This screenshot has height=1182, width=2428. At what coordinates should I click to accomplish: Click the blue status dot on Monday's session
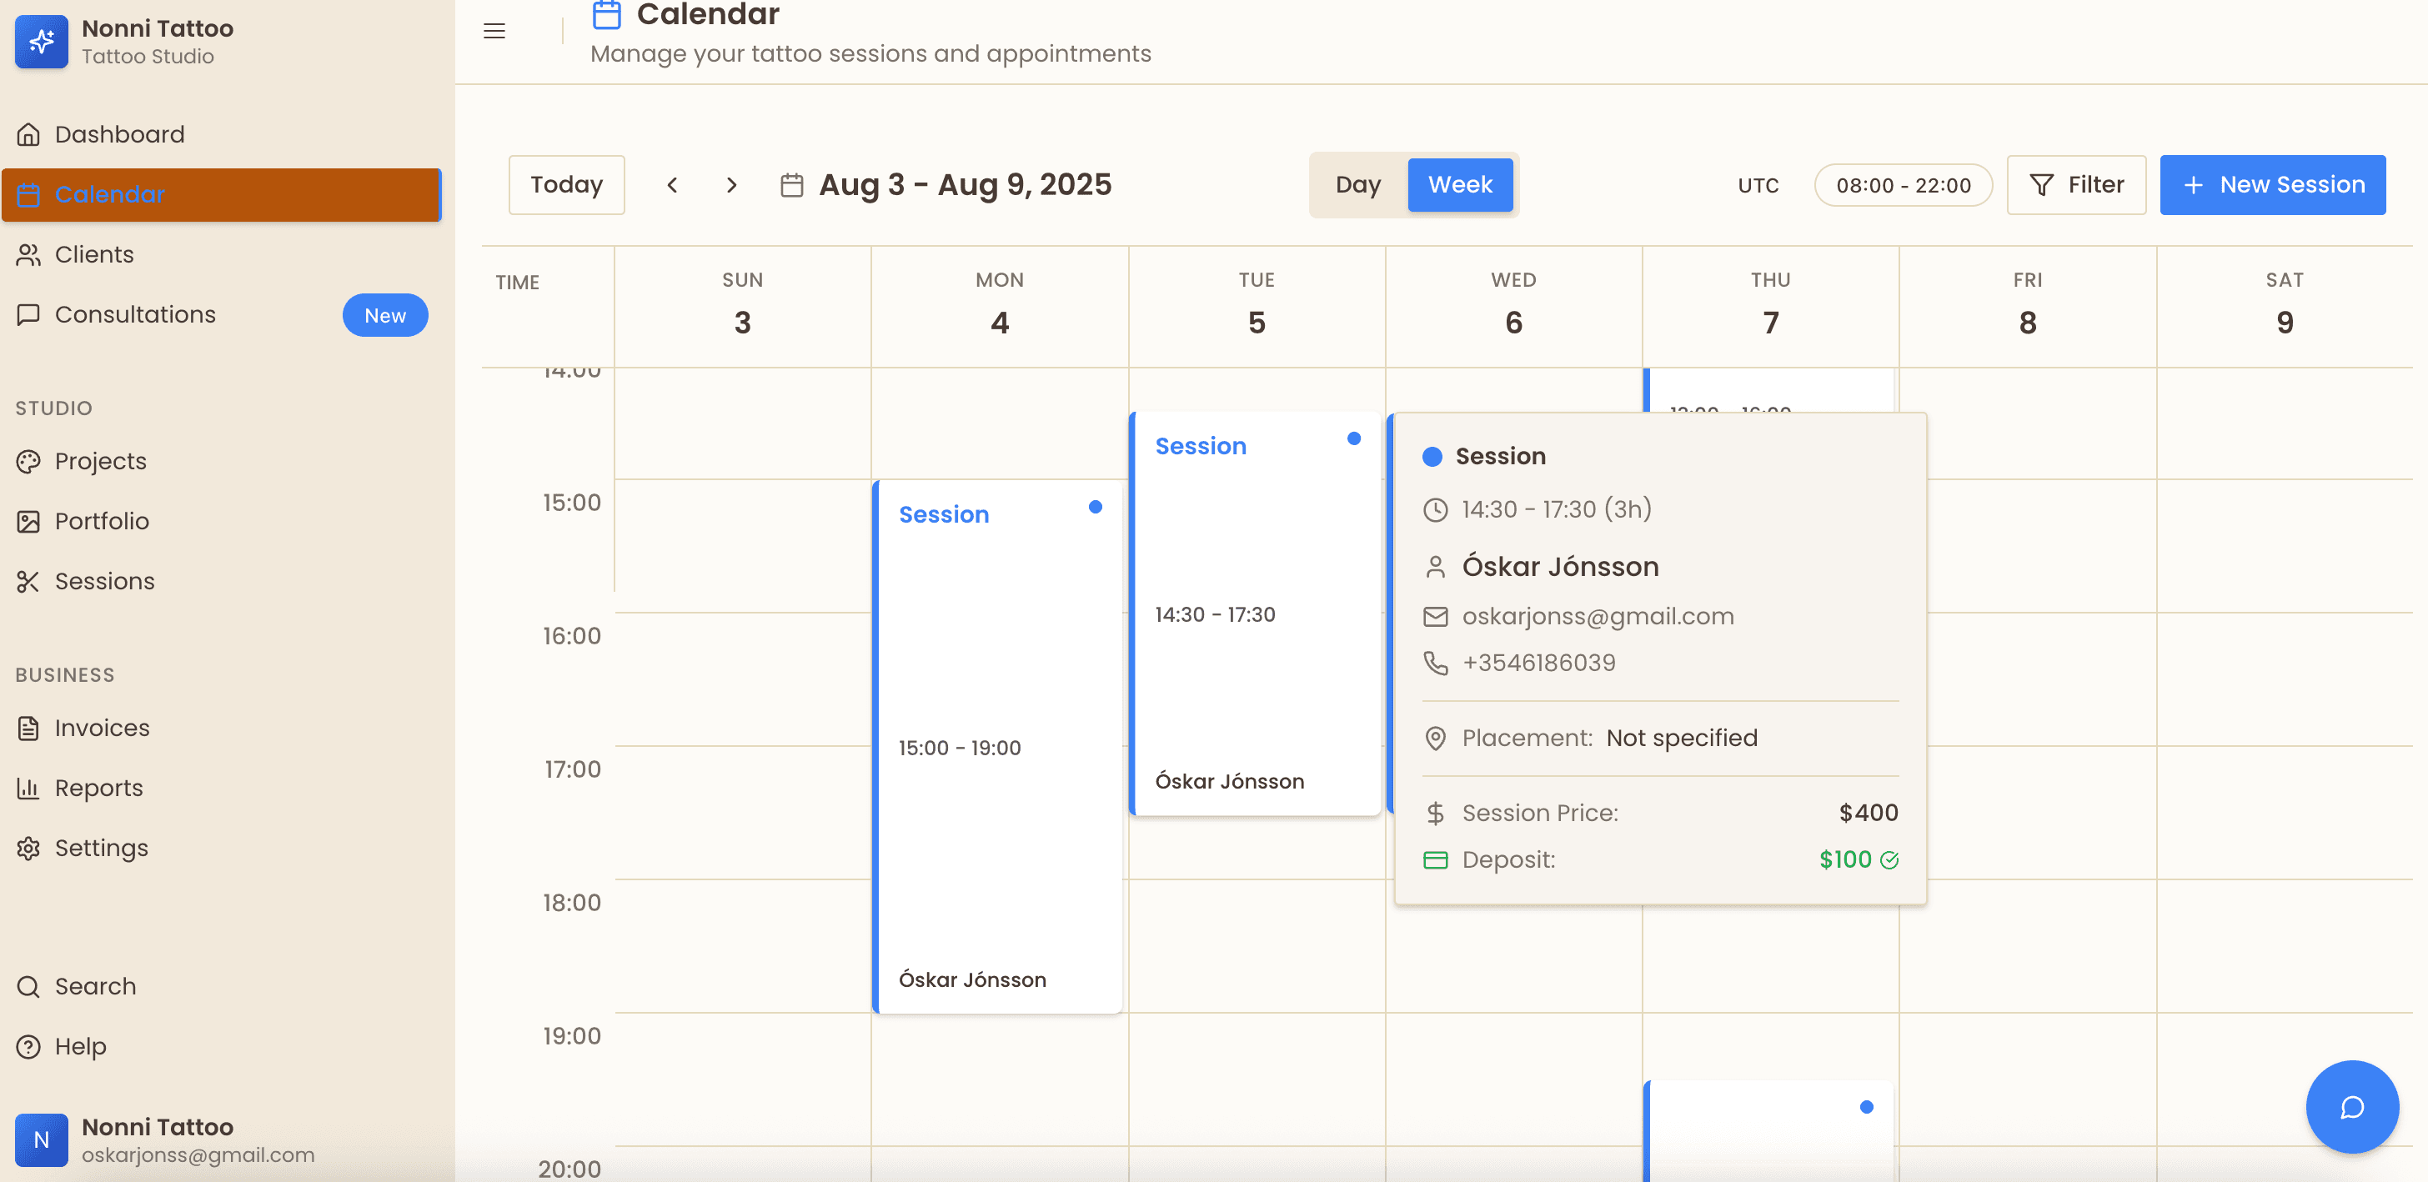point(1096,506)
